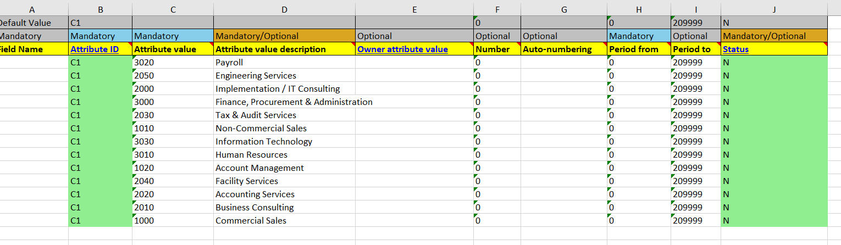Select the Default Value label cell
The width and height of the screenshot is (841, 245).
pyautogui.click(x=34, y=23)
